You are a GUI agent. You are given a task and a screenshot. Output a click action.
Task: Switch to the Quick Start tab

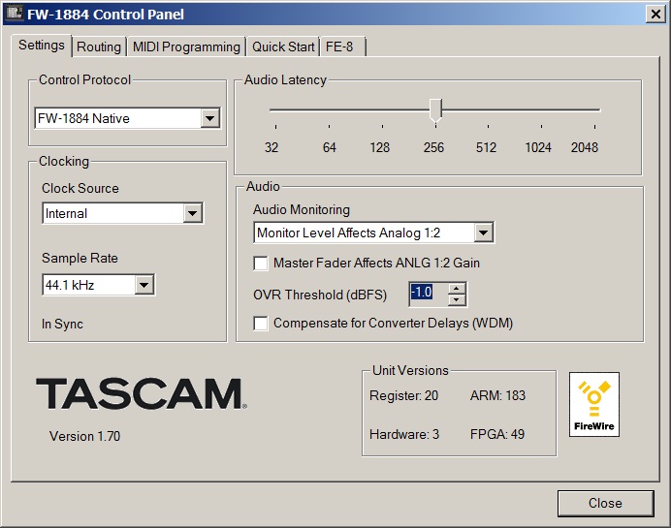[x=283, y=47]
